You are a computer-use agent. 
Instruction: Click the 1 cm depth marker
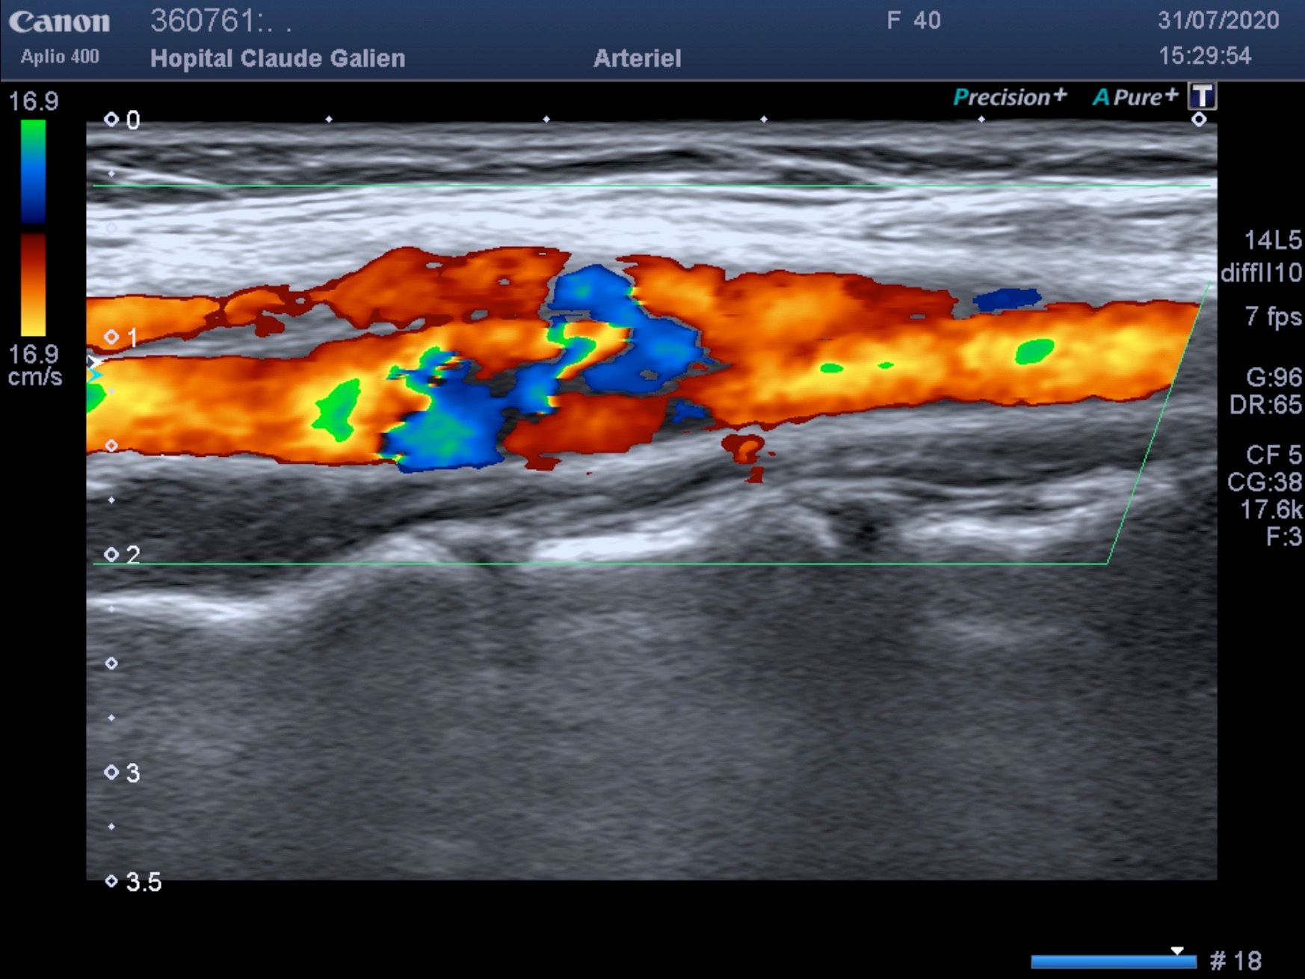122,337
